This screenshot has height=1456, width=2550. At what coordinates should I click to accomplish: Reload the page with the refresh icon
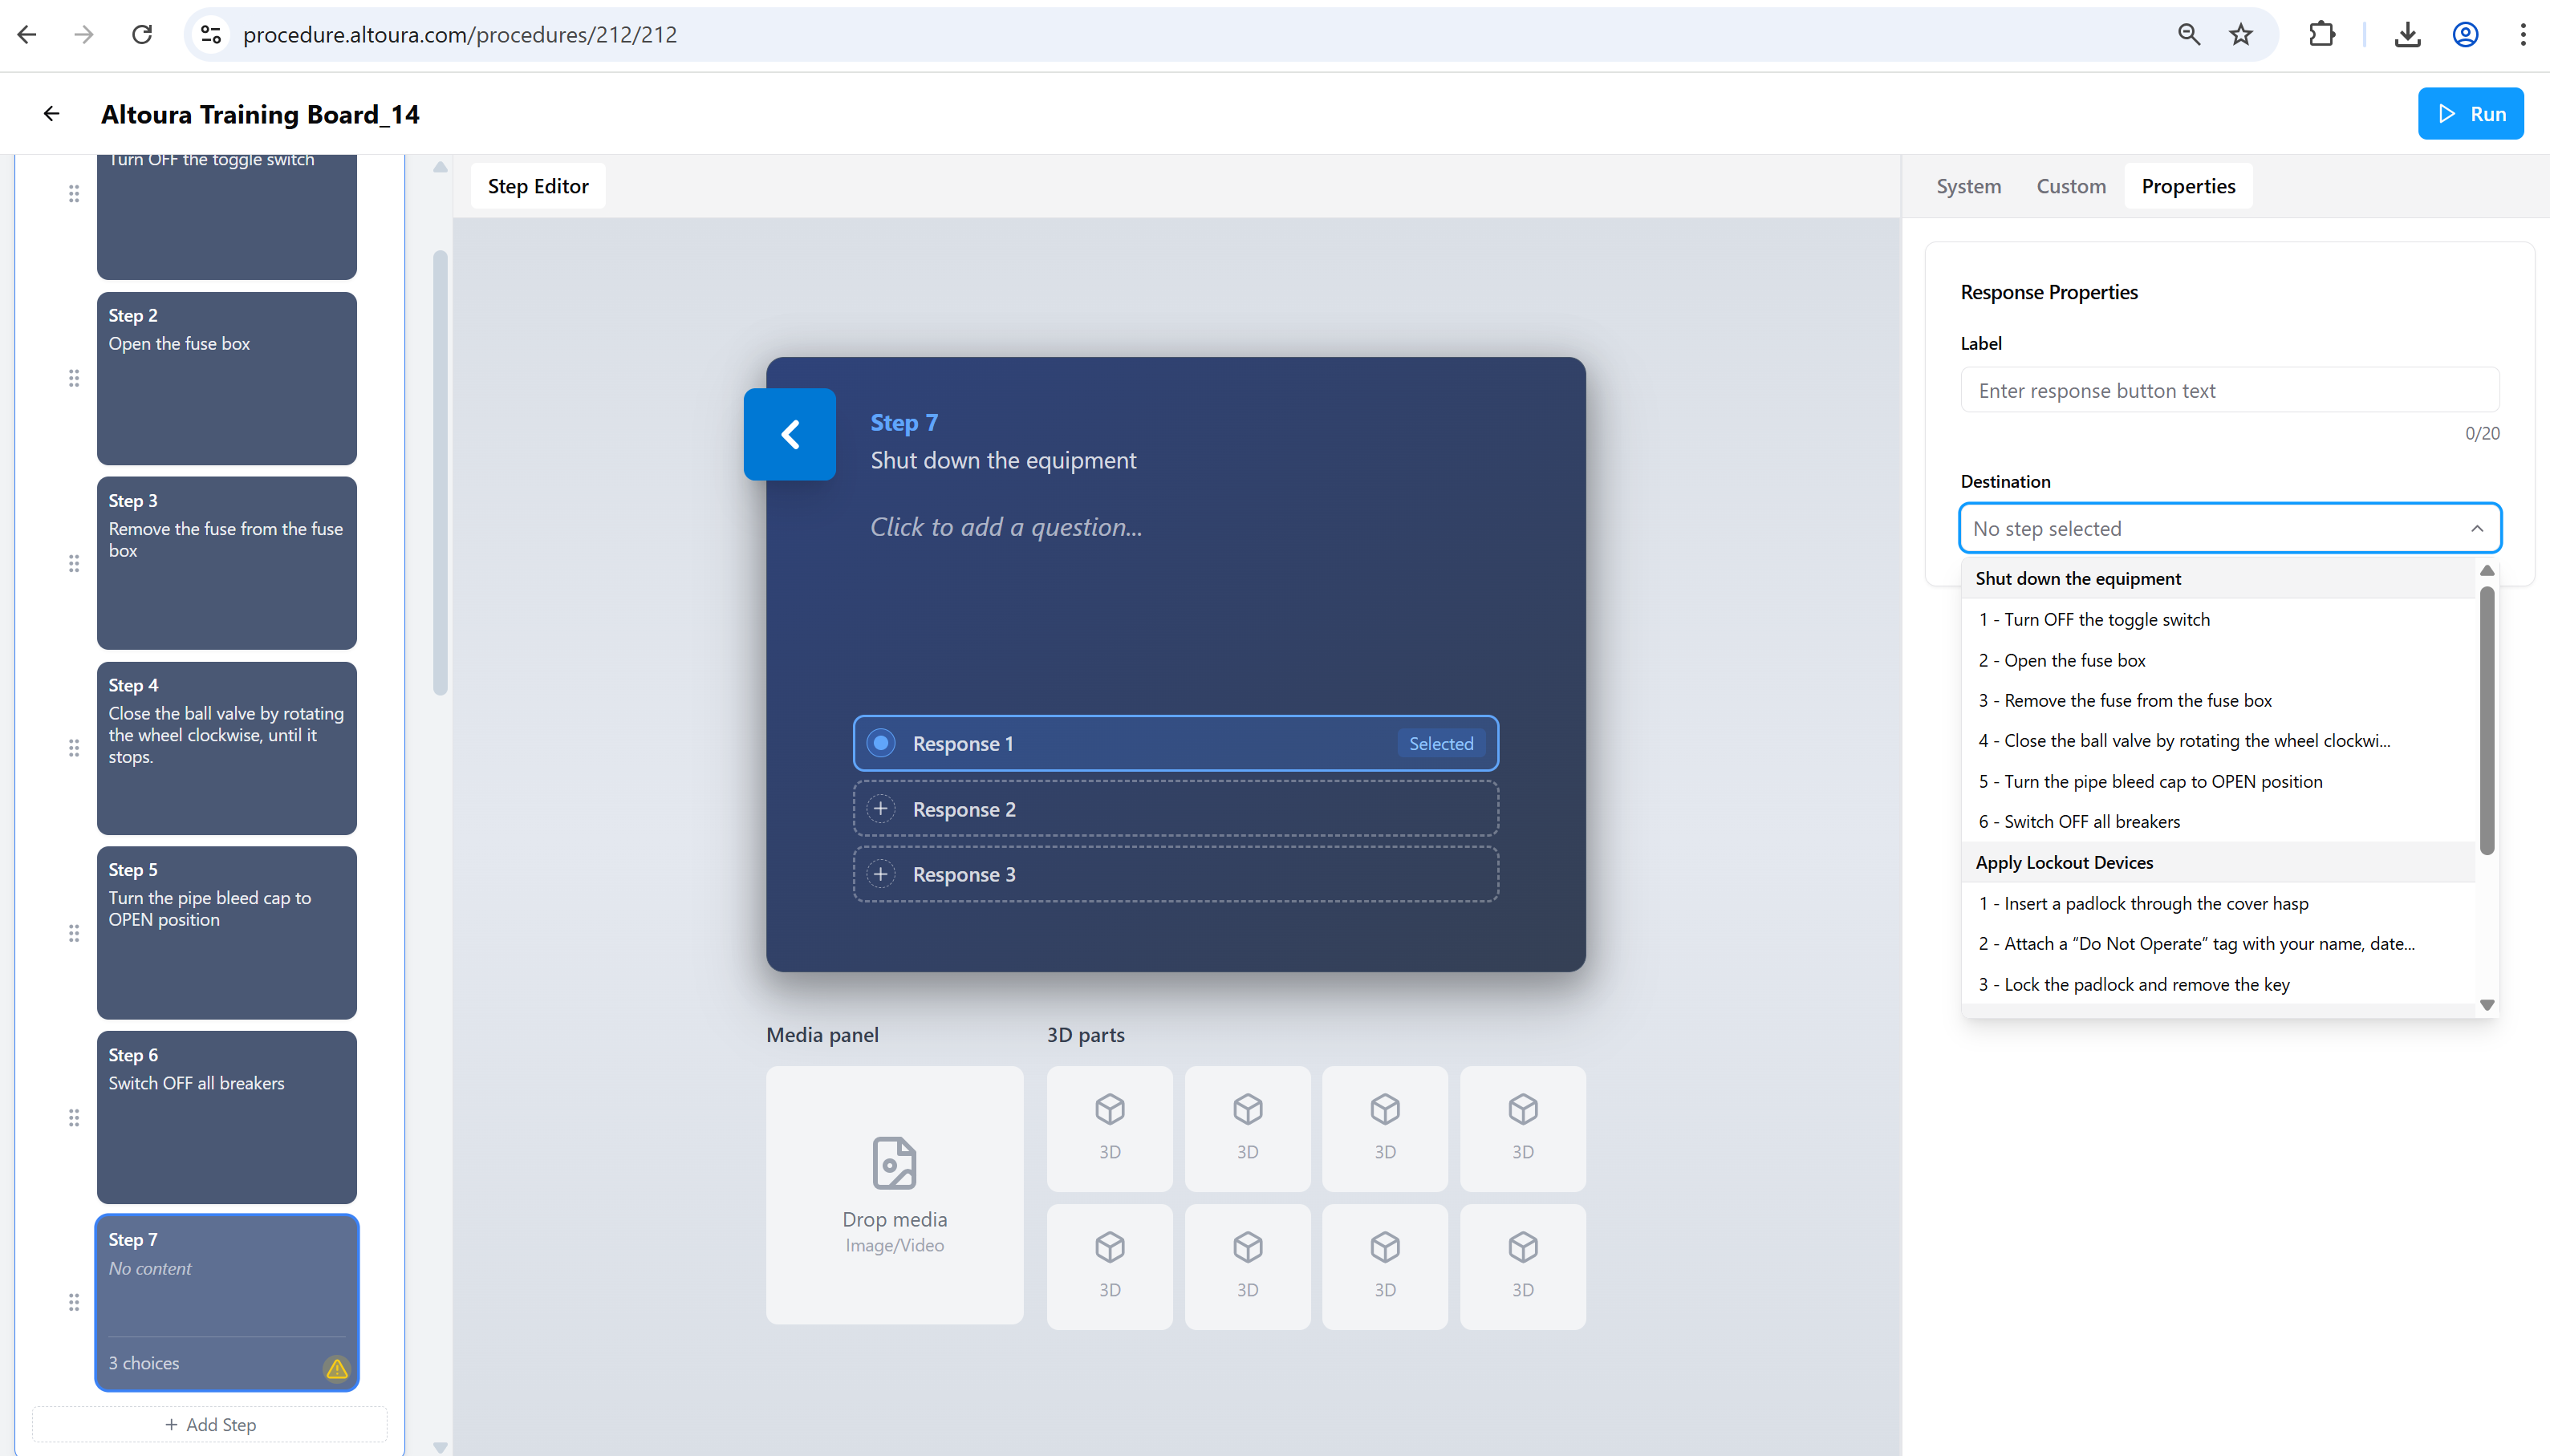coord(142,35)
